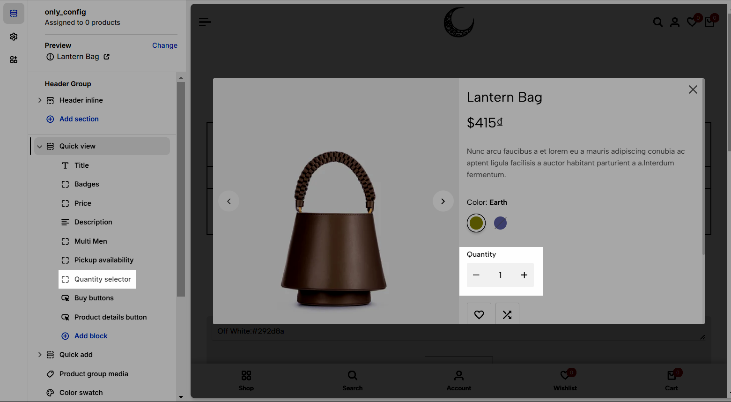
Task: Click the header search magnifier icon
Action: pos(658,22)
